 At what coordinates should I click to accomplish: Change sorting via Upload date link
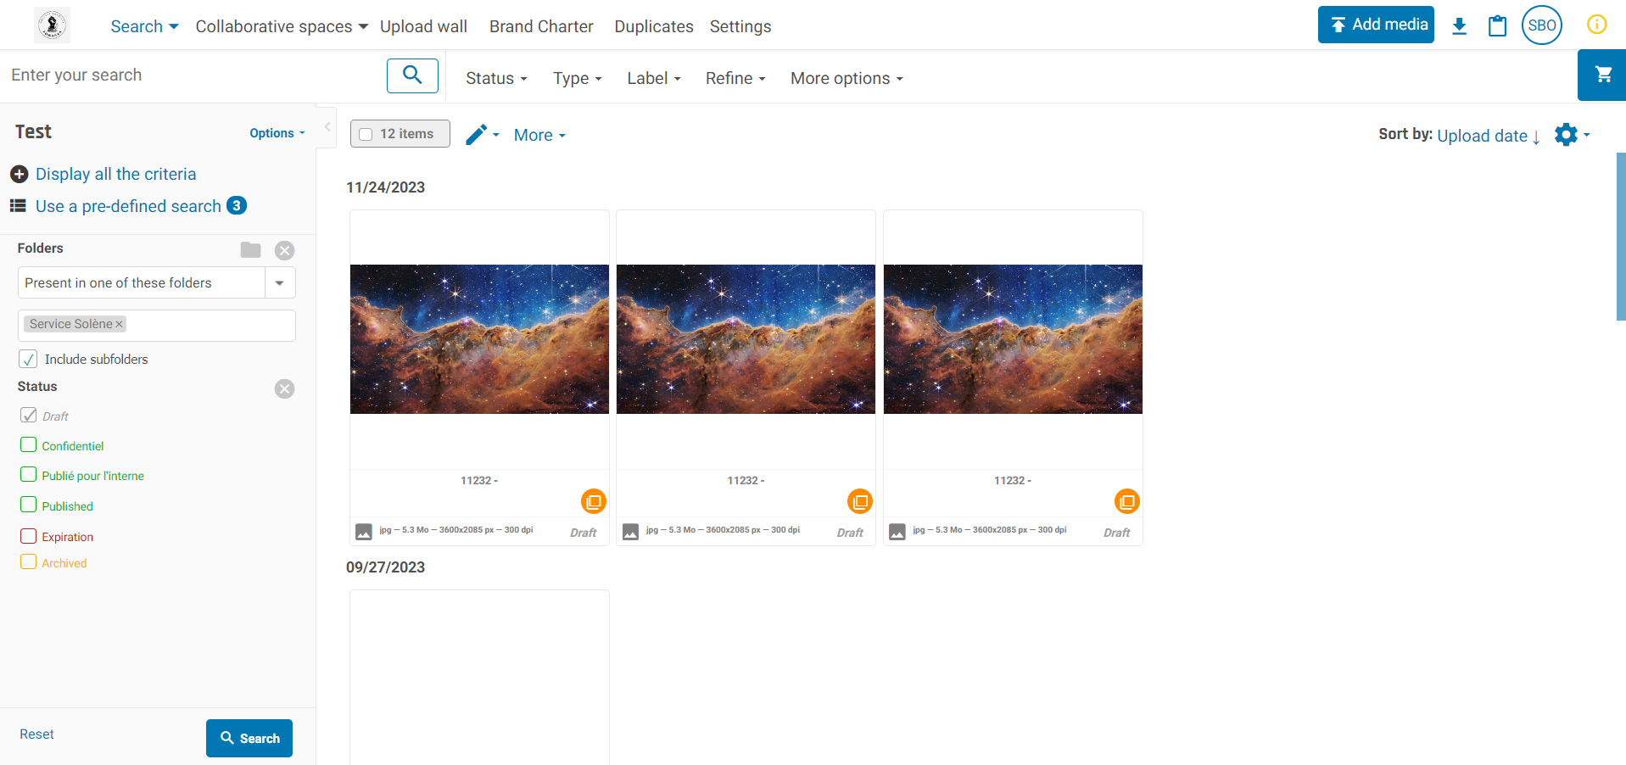1482,136
